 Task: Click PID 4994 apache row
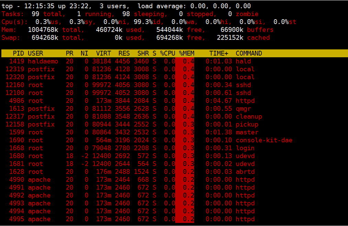point(16,211)
